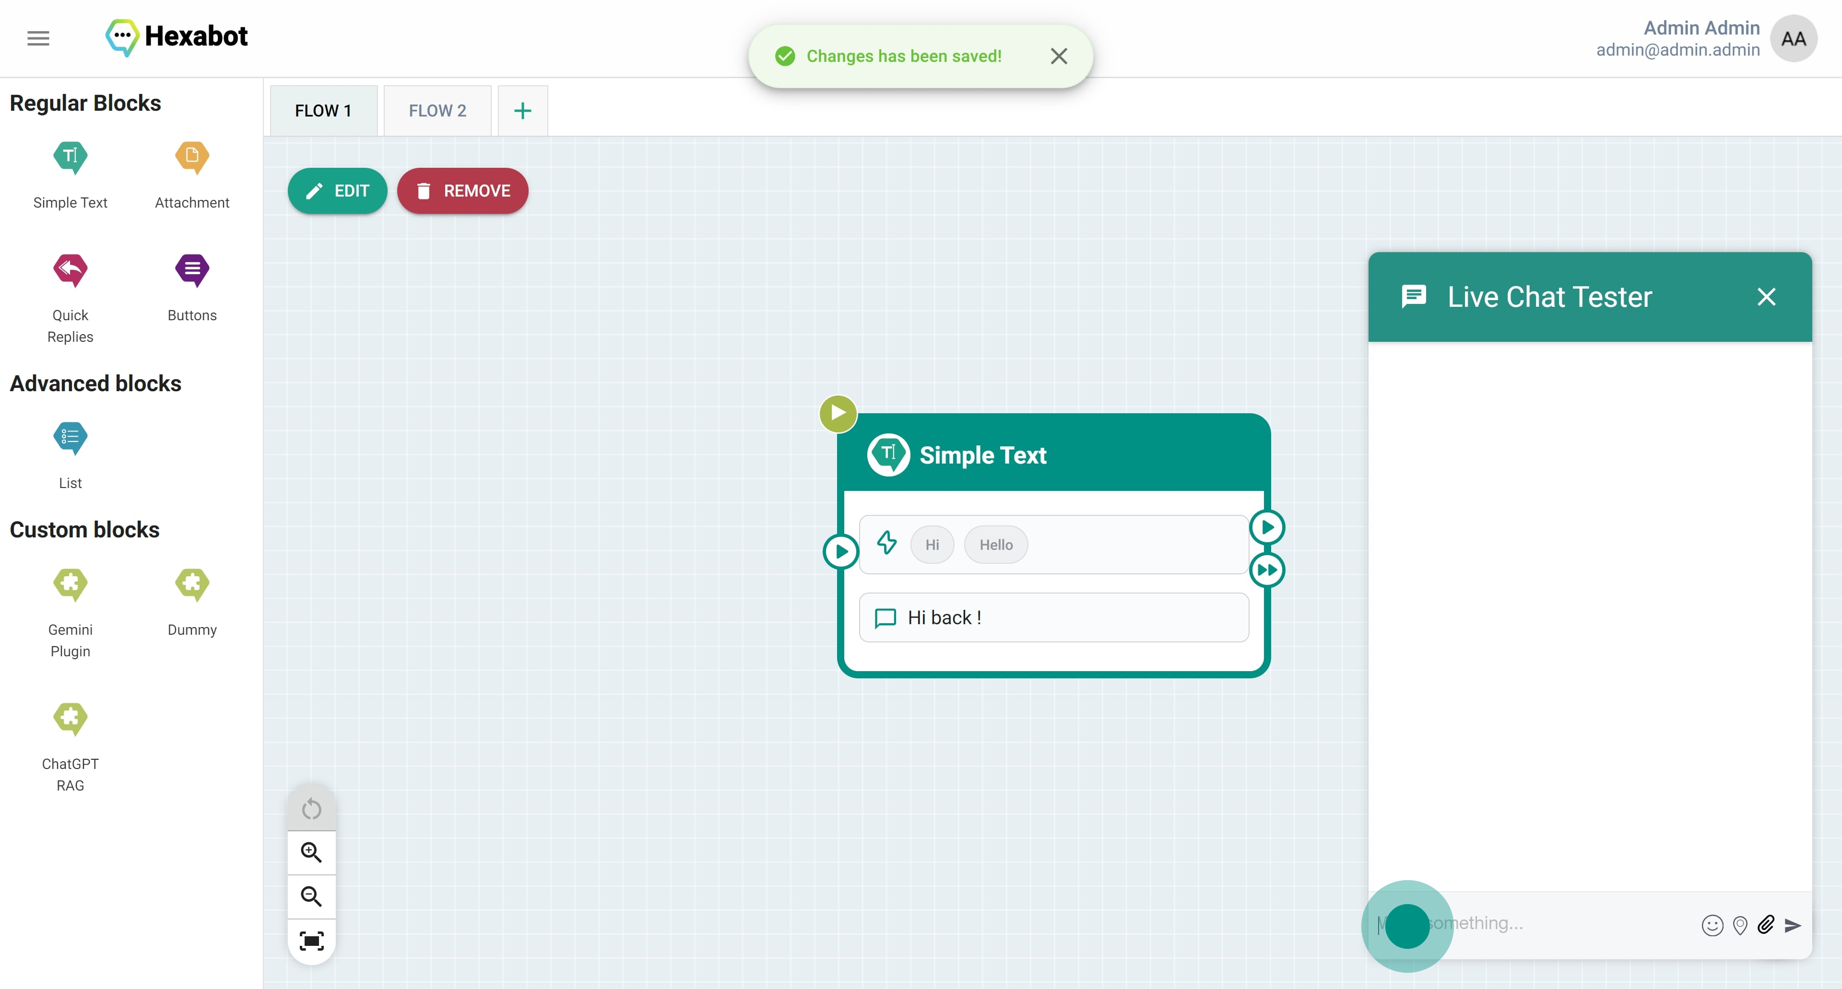Click the List advanced block icon
Image resolution: width=1842 pixels, height=989 pixels.
[x=70, y=437]
